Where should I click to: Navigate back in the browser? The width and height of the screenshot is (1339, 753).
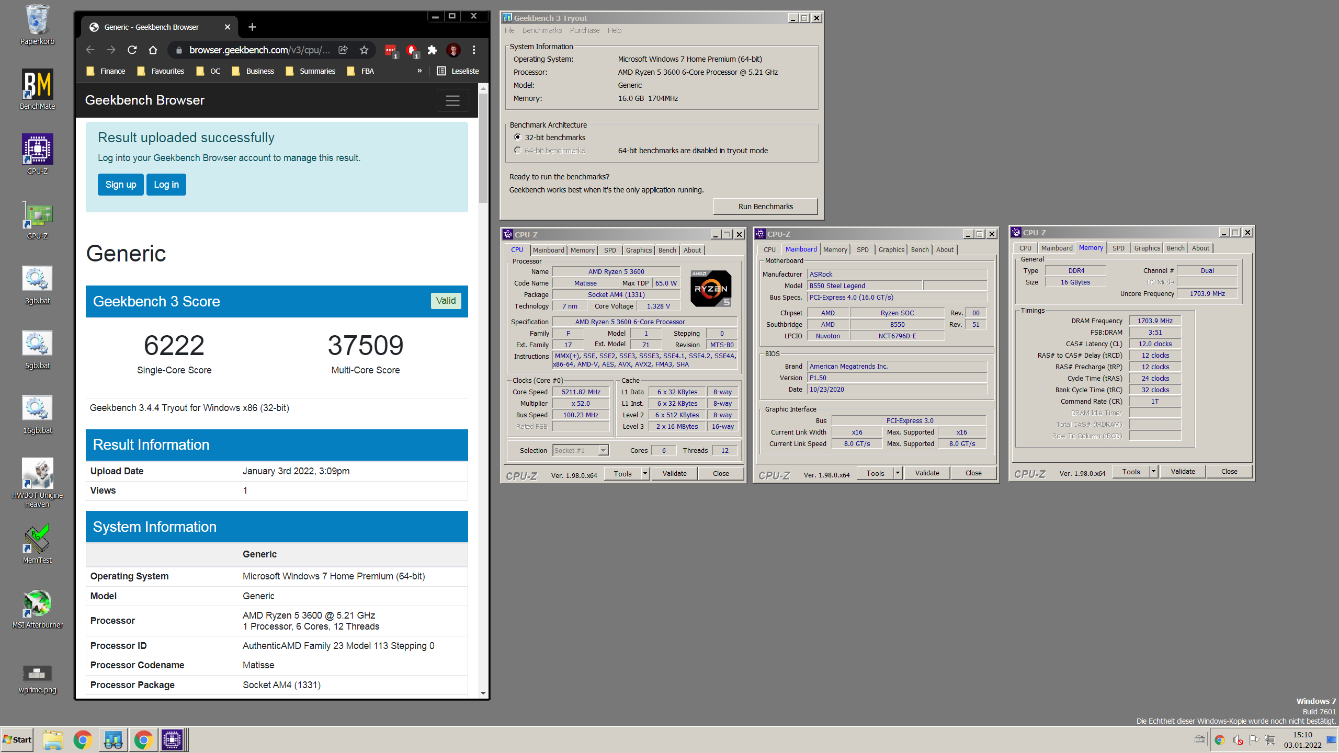point(90,50)
